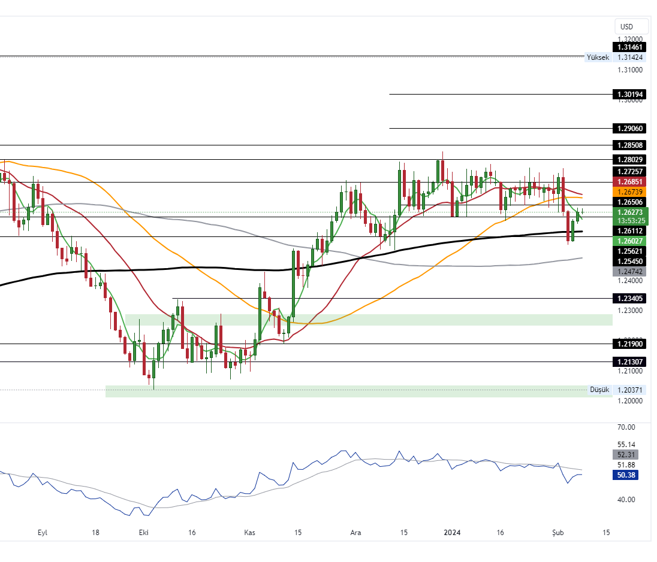
Task: Click the Eyl month label on time axis
Action: 42,532
